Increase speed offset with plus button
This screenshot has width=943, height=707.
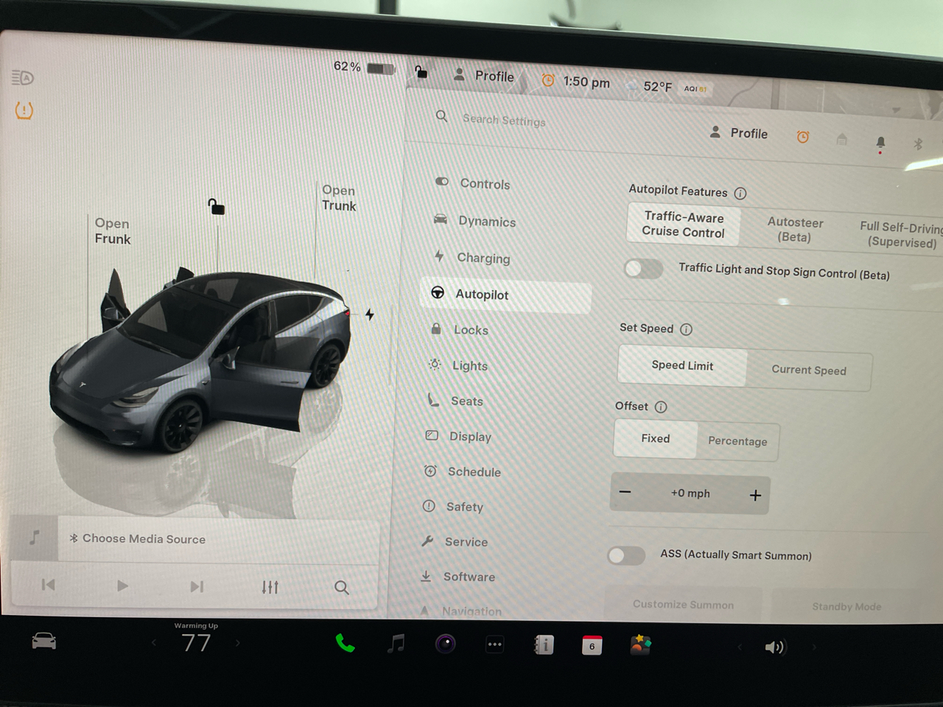pyautogui.click(x=755, y=496)
